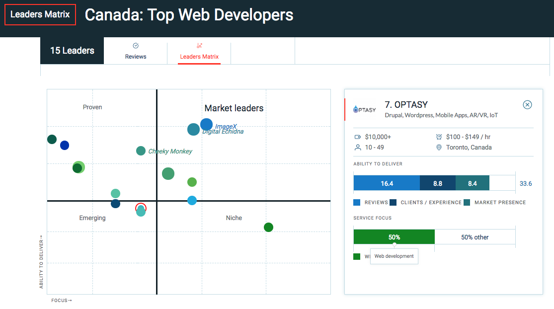
Task: Click the light blue dot on horizontal axis
Action: (x=192, y=201)
